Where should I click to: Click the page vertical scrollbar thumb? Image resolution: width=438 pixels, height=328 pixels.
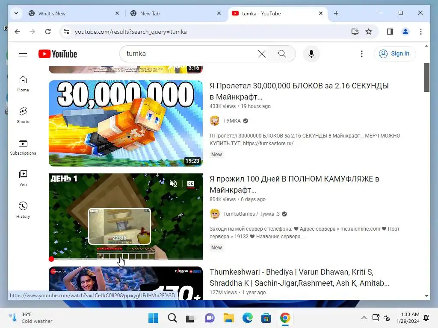coord(426,77)
